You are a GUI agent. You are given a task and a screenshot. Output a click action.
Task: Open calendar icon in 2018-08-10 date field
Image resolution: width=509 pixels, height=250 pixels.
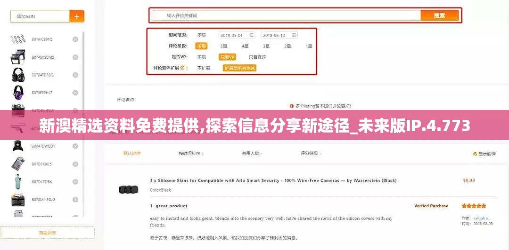click(x=294, y=35)
